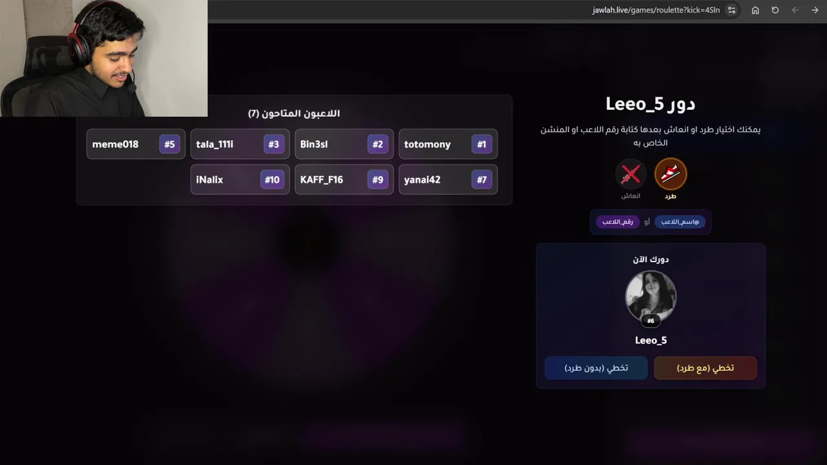Choose player Bin3sl #2

pyautogui.click(x=344, y=144)
